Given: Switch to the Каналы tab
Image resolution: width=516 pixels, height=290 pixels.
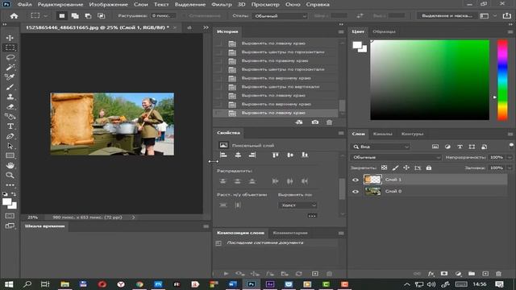Looking at the screenshot, I should pyautogui.click(x=383, y=134).
